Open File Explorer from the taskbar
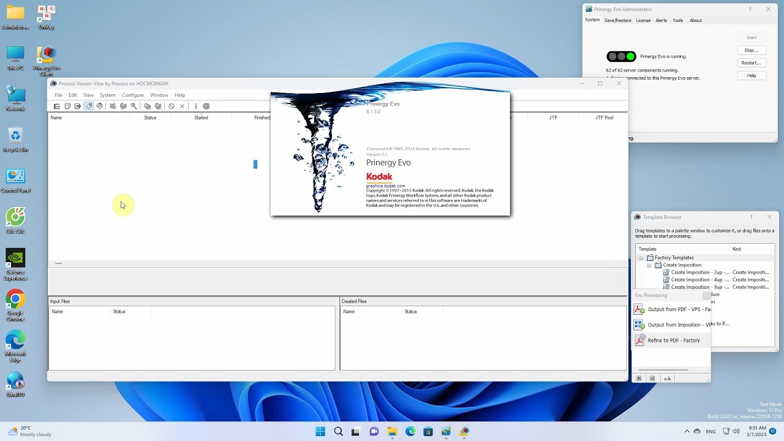784x441 pixels. 392,431
